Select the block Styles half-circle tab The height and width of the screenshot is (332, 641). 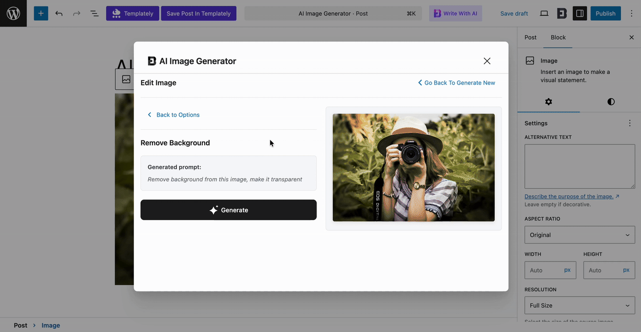(x=611, y=101)
